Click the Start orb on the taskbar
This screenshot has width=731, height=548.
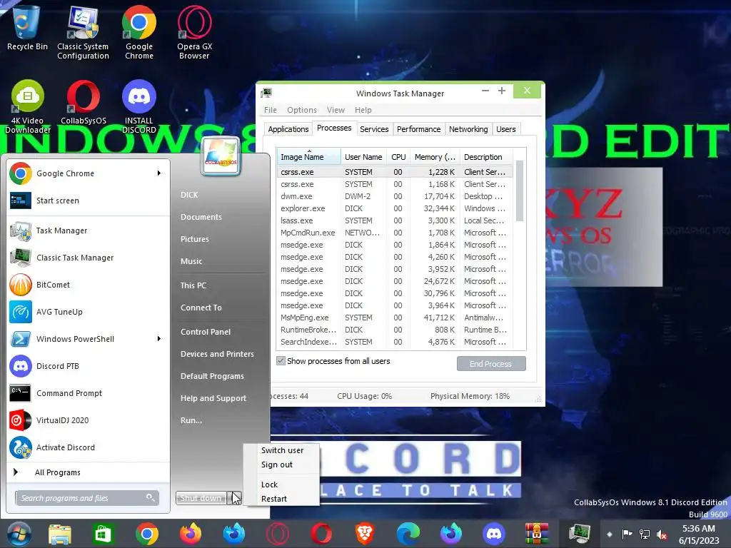click(19, 534)
